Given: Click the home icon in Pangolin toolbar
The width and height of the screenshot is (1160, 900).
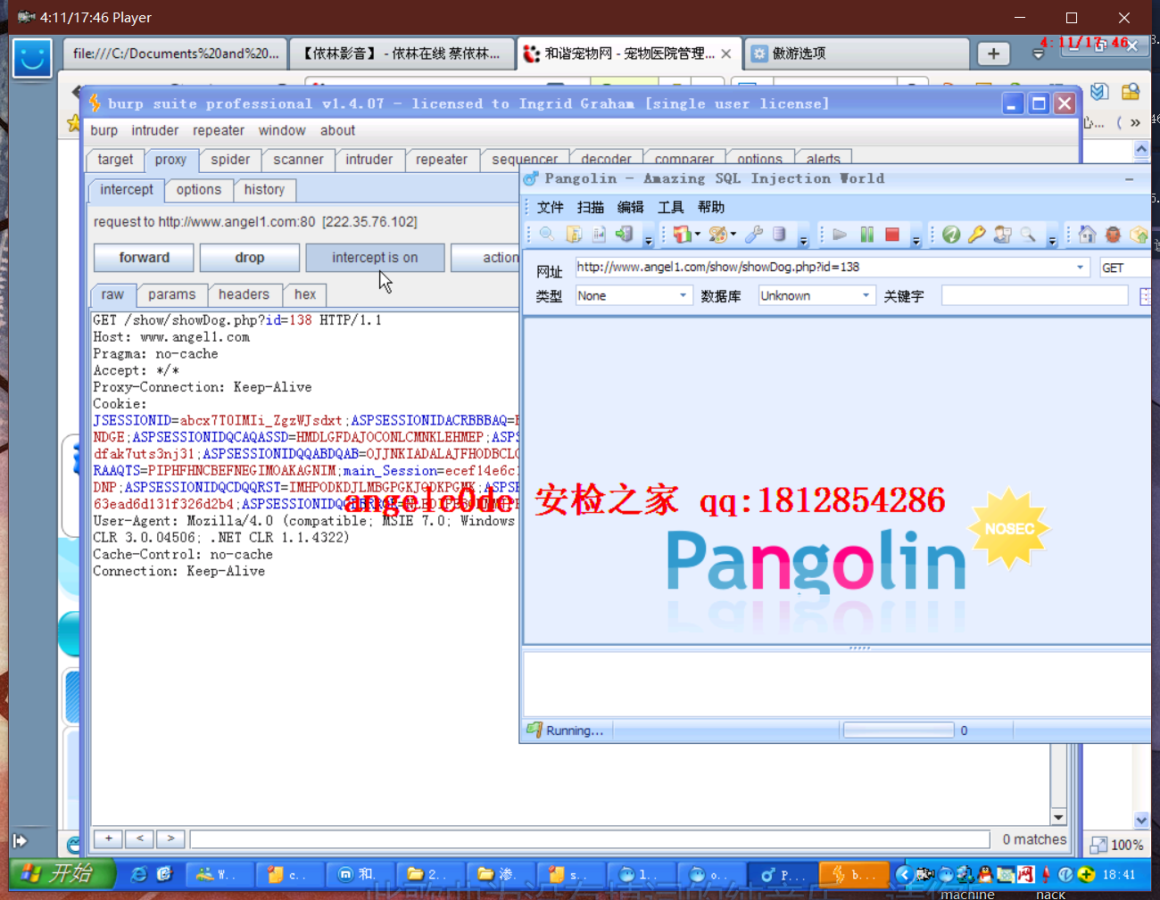Looking at the screenshot, I should pos(1087,235).
